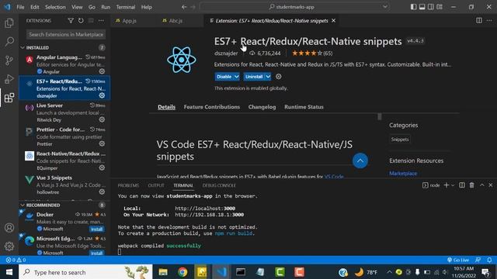Open the Accounts menu icon
The height and width of the screenshot is (279, 497).
point(9,228)
